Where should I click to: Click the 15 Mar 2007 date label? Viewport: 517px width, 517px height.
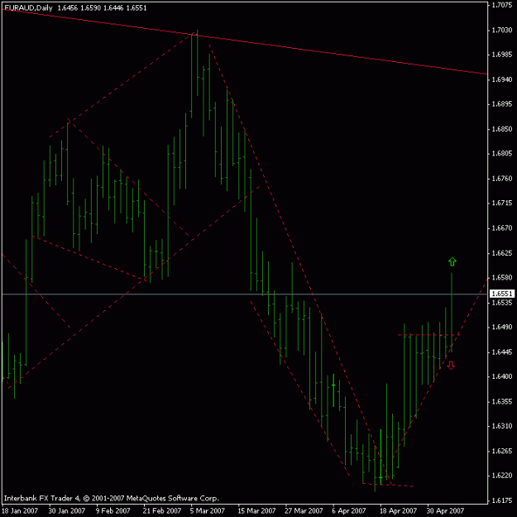(256, 510)
